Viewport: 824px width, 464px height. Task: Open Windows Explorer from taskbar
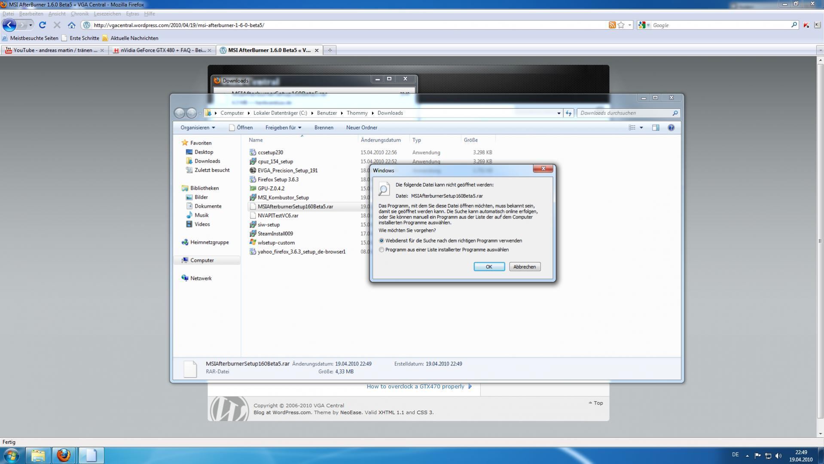[38, 455]
